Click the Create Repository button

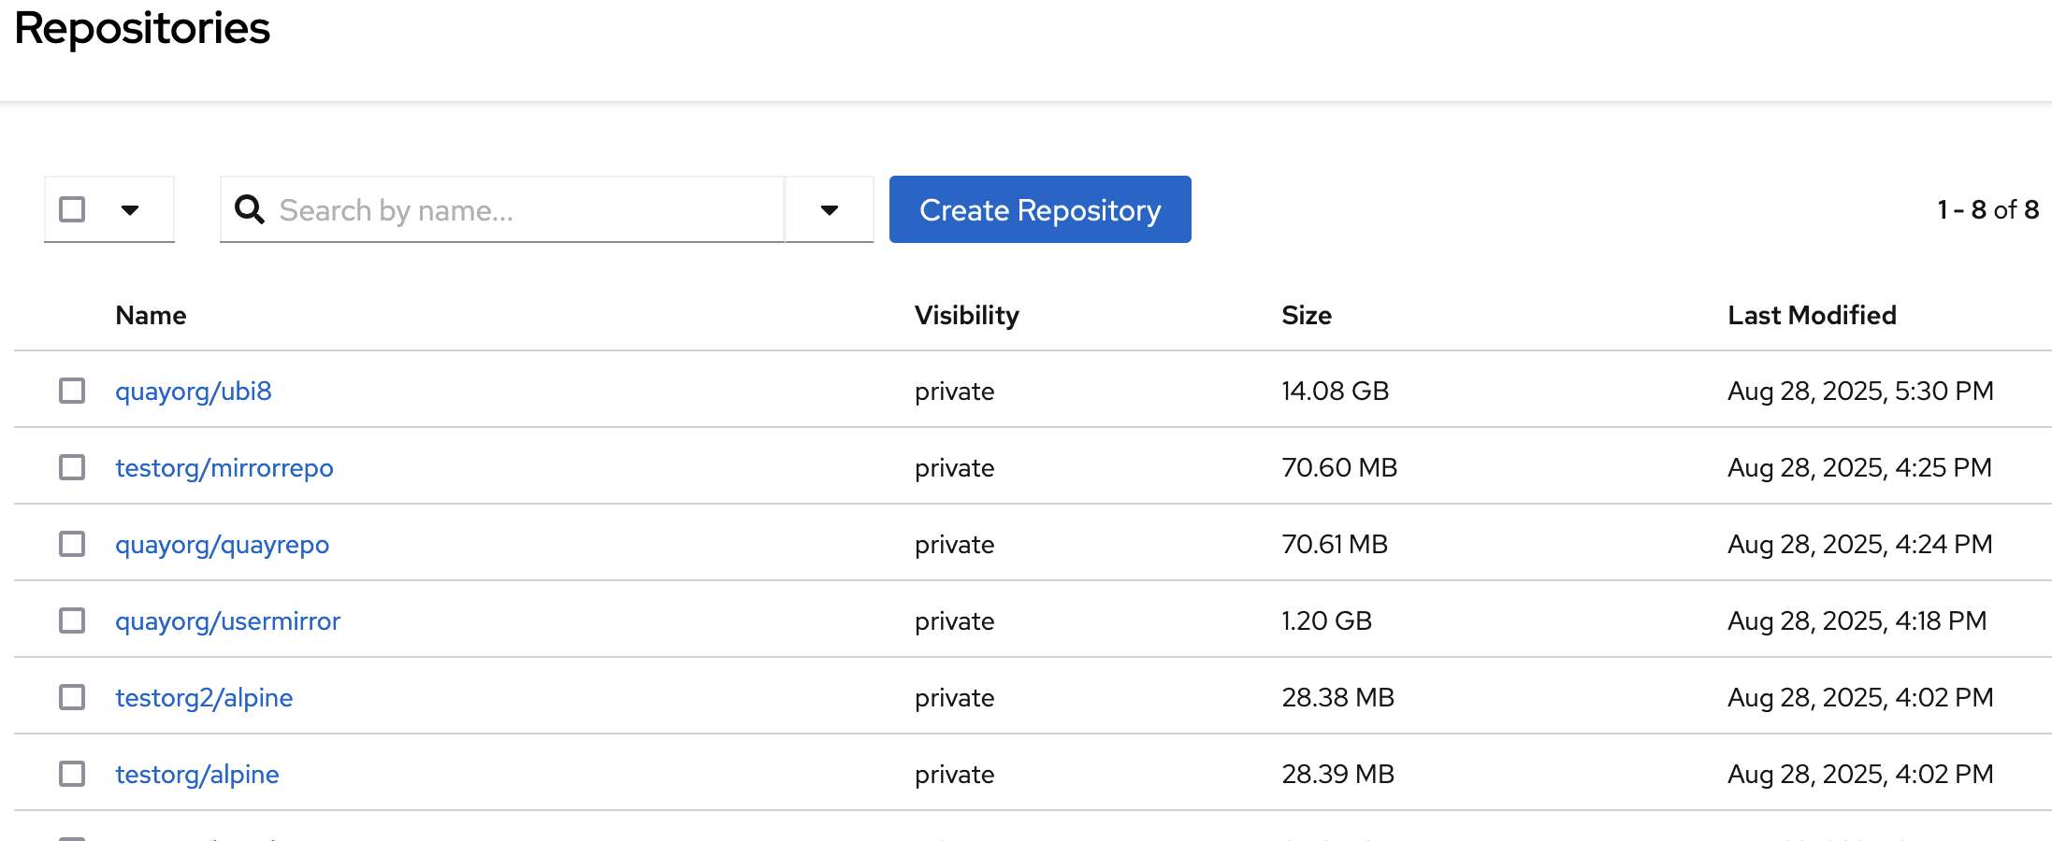tap(1039, 209)
